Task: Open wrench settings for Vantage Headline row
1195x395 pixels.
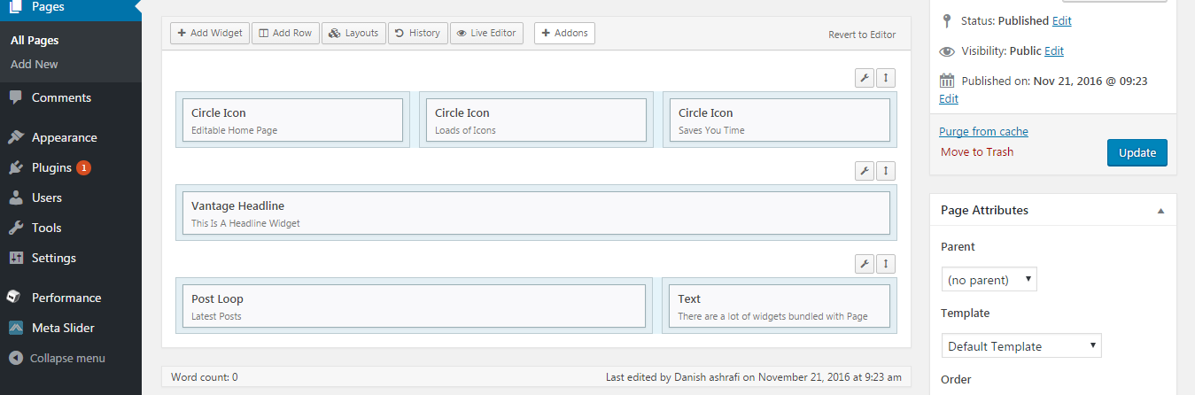Action: point(865,171)
